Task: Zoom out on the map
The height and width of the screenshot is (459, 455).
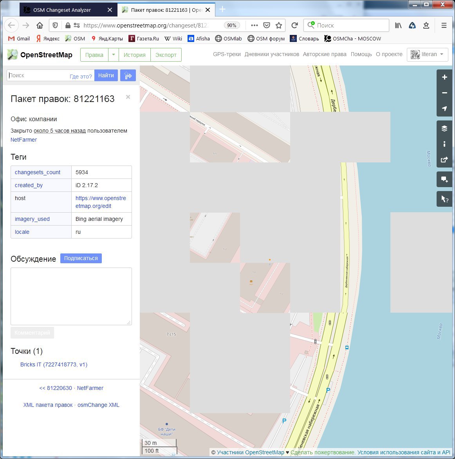Action: (x=444, y=93)
